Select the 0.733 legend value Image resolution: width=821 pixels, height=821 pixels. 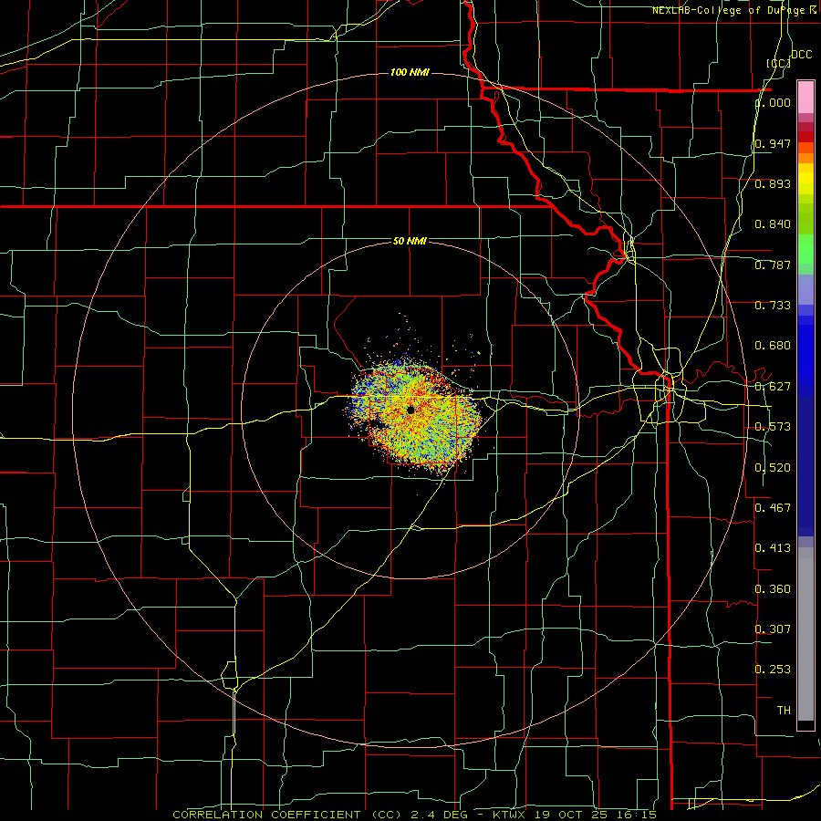tap(773, 306)
